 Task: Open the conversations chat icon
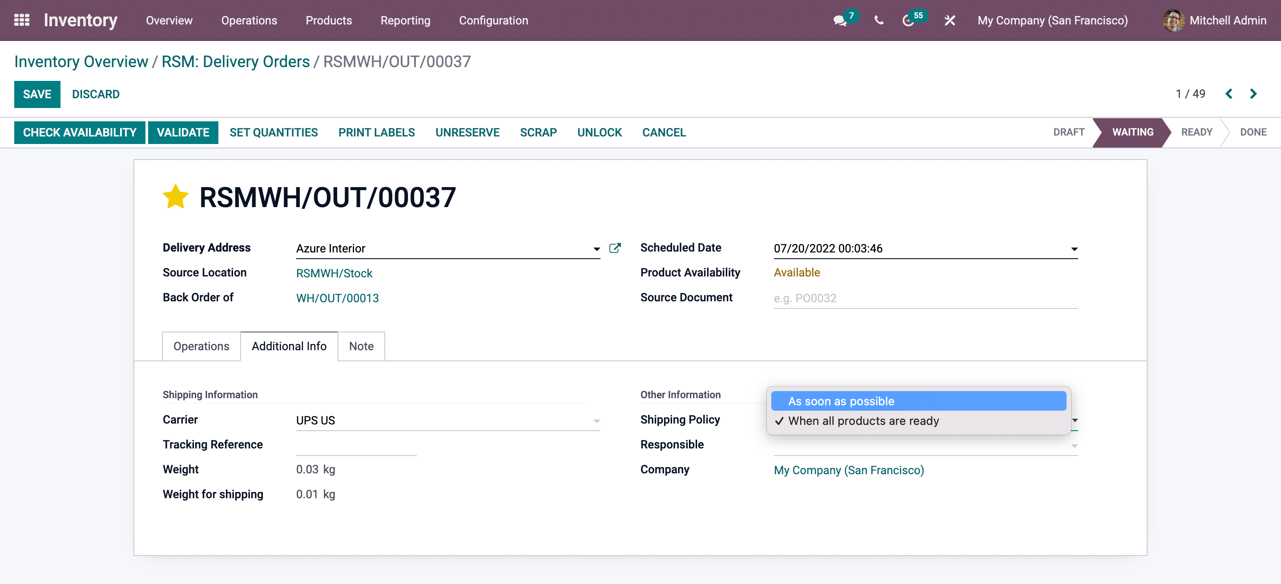pyautogui.click(x=840, y=20)
